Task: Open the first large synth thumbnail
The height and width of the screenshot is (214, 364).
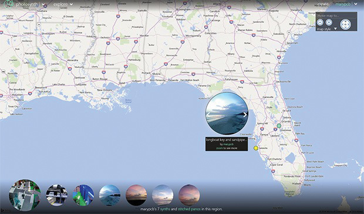Action: pyautogui.click(x=25, y=195)
